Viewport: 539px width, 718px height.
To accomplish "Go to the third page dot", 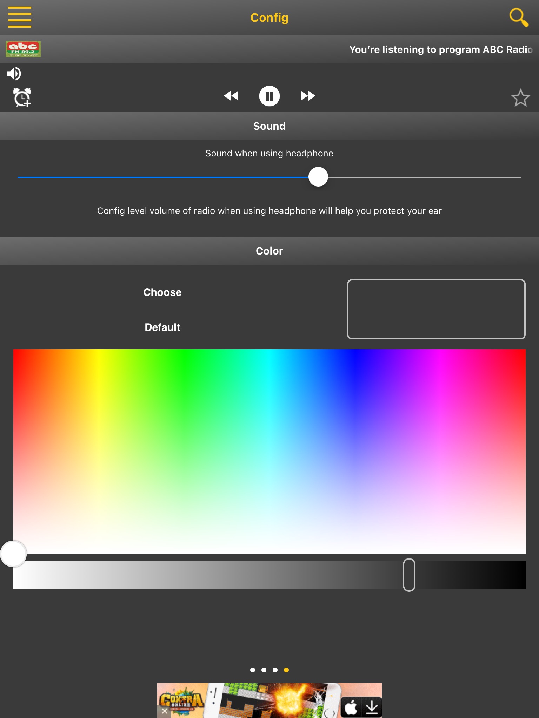I will click(275, 670).
